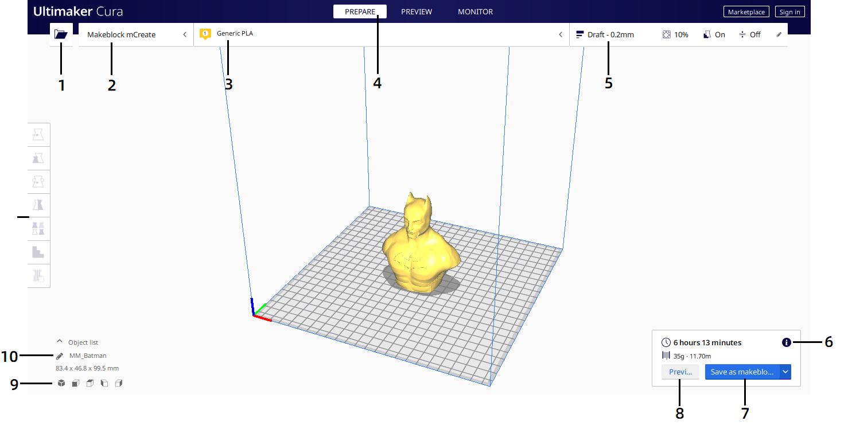This screenshot has width=848, height=429.
Task: Select MM_Batman in object list
Action: tap(88, 356)
